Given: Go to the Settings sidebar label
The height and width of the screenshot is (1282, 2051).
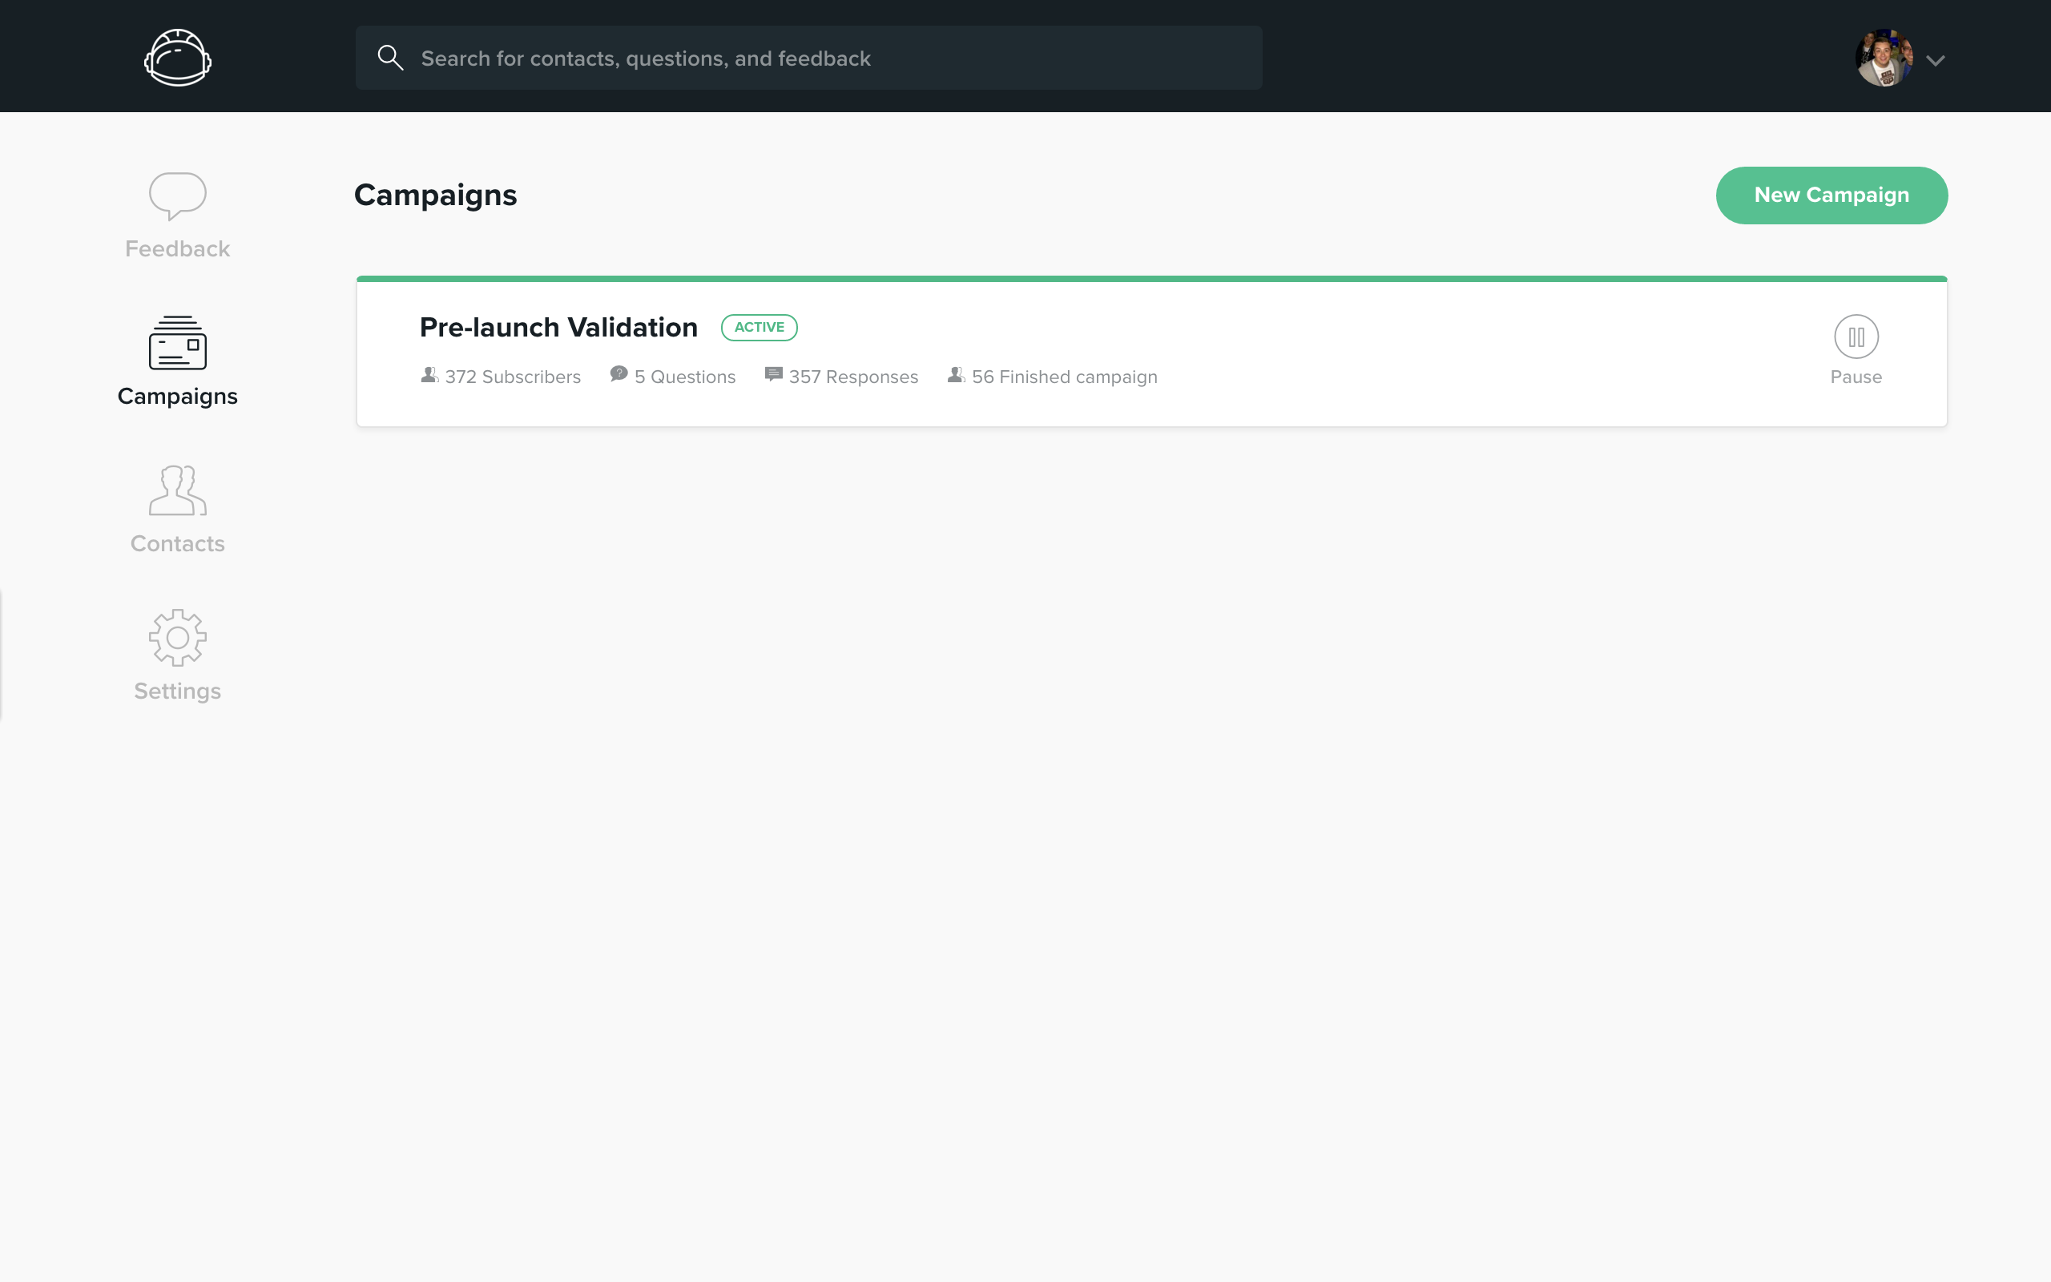Looking at the screenshot, I should [177, 691].
